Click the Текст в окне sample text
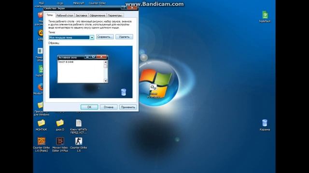 66,62
